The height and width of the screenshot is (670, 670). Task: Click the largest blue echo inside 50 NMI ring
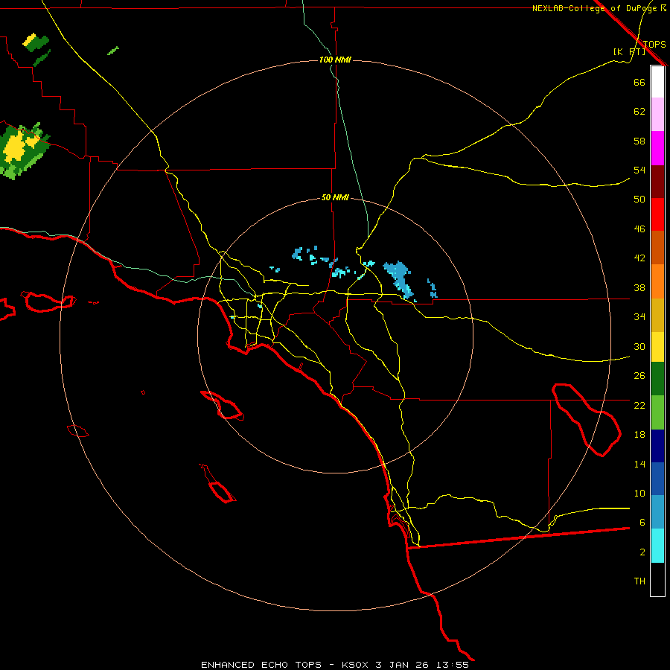398,279
